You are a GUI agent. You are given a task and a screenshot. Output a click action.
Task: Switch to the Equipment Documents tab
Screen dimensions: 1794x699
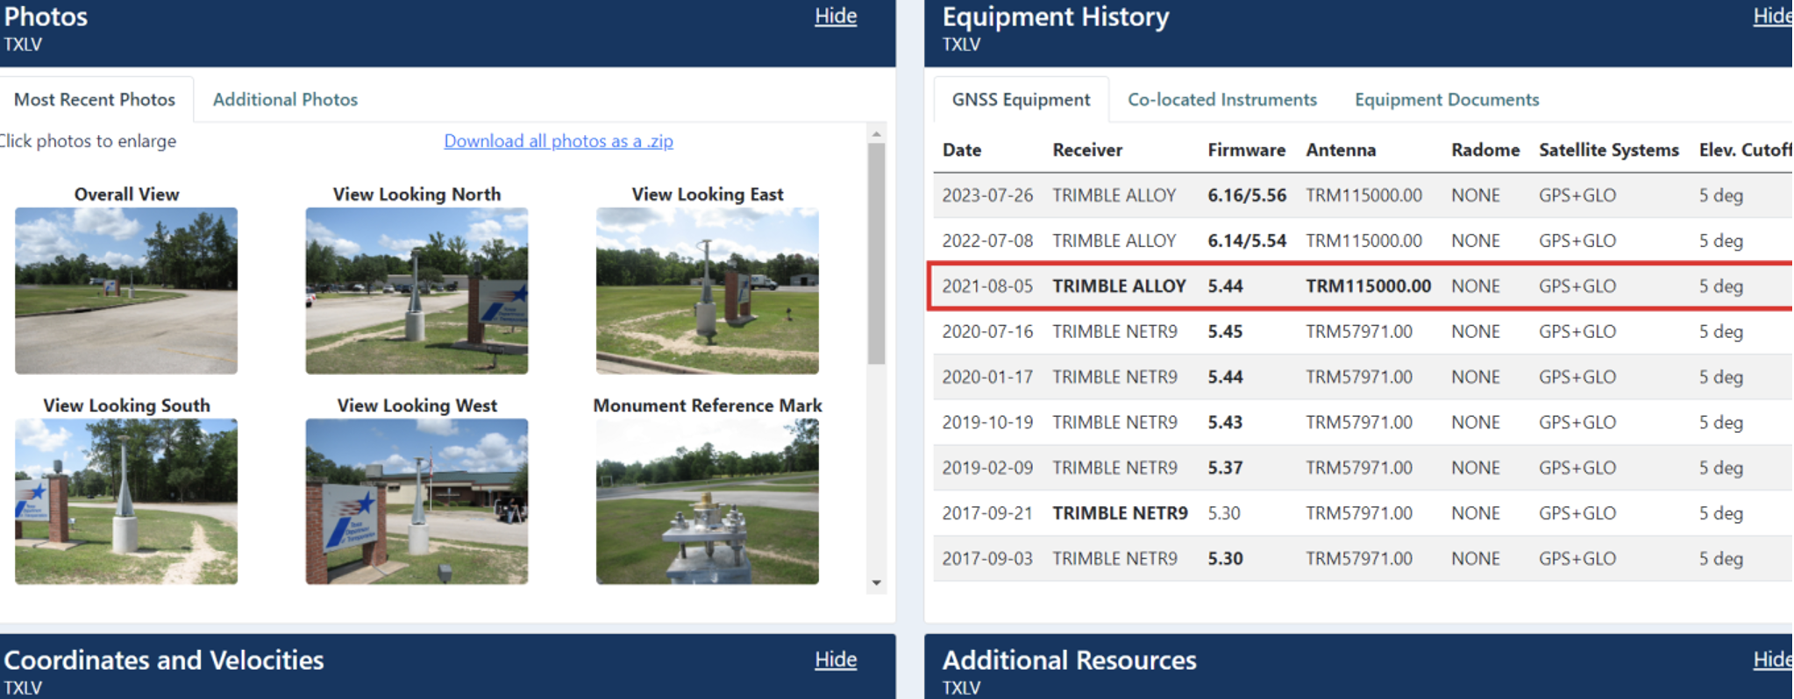pos(1446,100)
